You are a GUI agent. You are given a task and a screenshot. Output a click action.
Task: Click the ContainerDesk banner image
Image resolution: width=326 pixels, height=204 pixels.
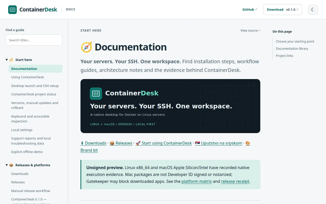pyautogui.click(x=170, y=106)
